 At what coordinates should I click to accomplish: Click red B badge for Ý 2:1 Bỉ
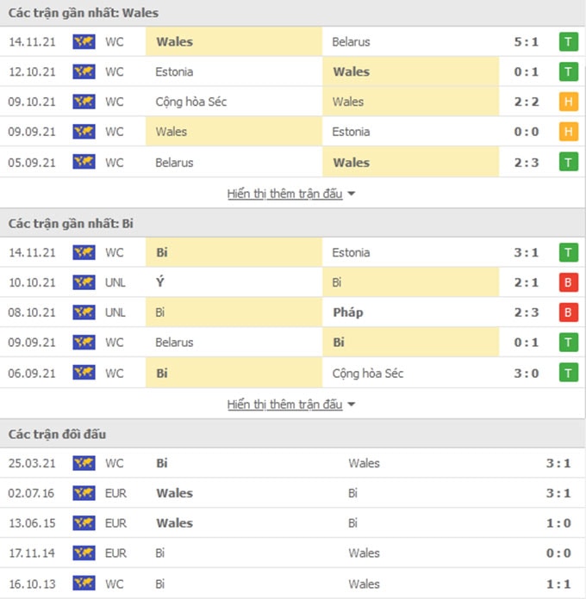click(569, 282)
